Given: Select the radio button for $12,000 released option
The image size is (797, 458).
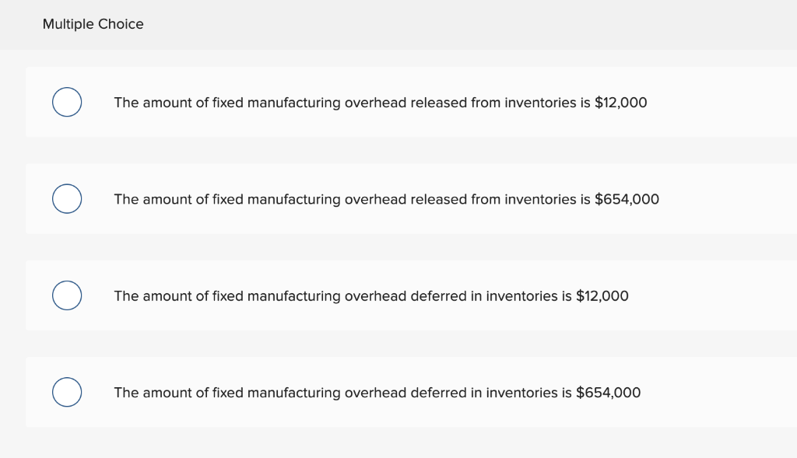Looking at the screenshot, I should 66,101.
